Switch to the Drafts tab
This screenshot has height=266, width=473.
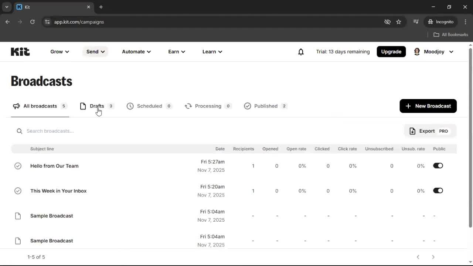[96, 106]
